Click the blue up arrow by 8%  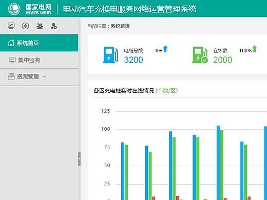[x=165, y=49]
